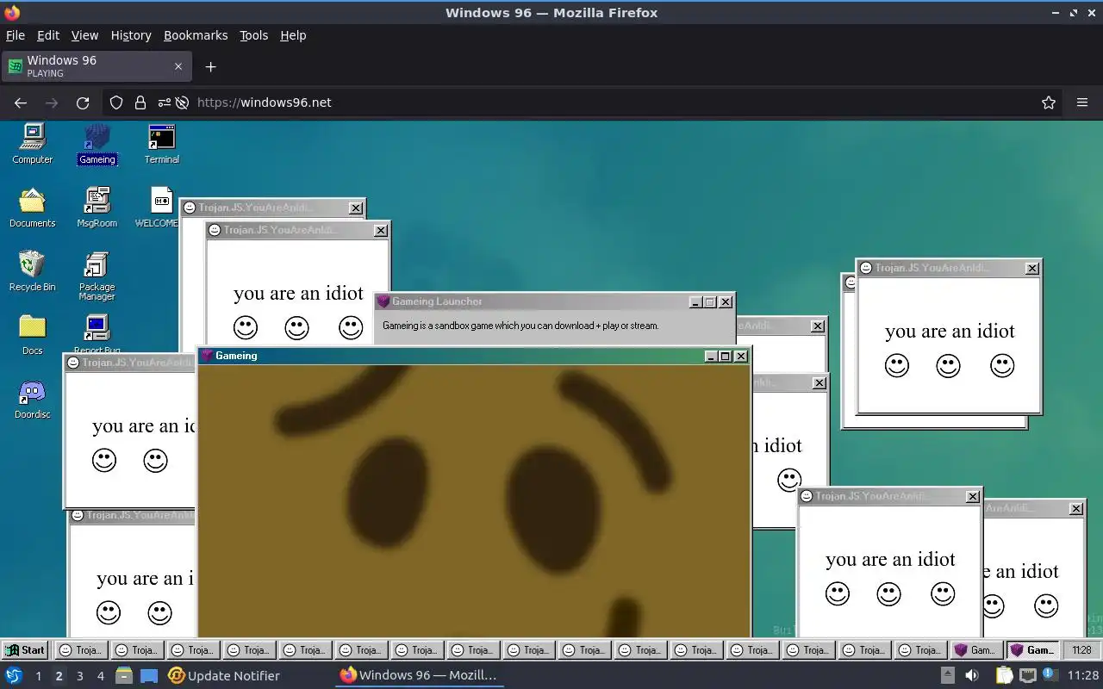Launch the MsgRoom desktop icon
This screenshot has height=689, width=1103.
pos(97,208)
